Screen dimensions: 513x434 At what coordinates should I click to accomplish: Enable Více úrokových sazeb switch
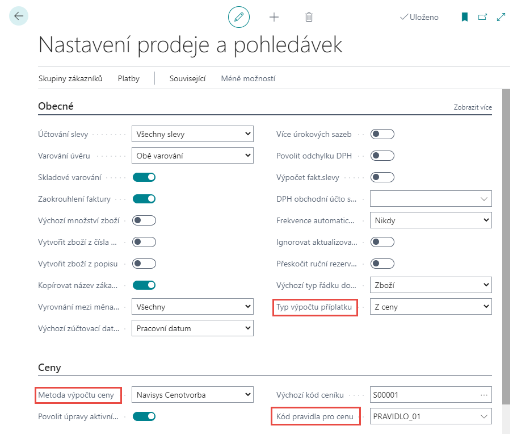[x=382, y=134]
